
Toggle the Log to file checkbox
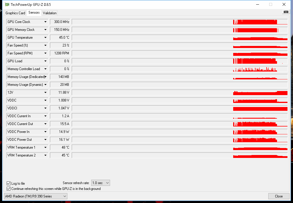click(9, 183)
